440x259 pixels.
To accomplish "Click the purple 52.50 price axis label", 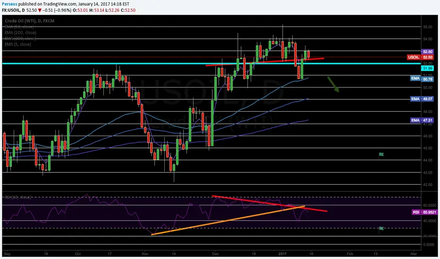I will click(x=428, y=52).
